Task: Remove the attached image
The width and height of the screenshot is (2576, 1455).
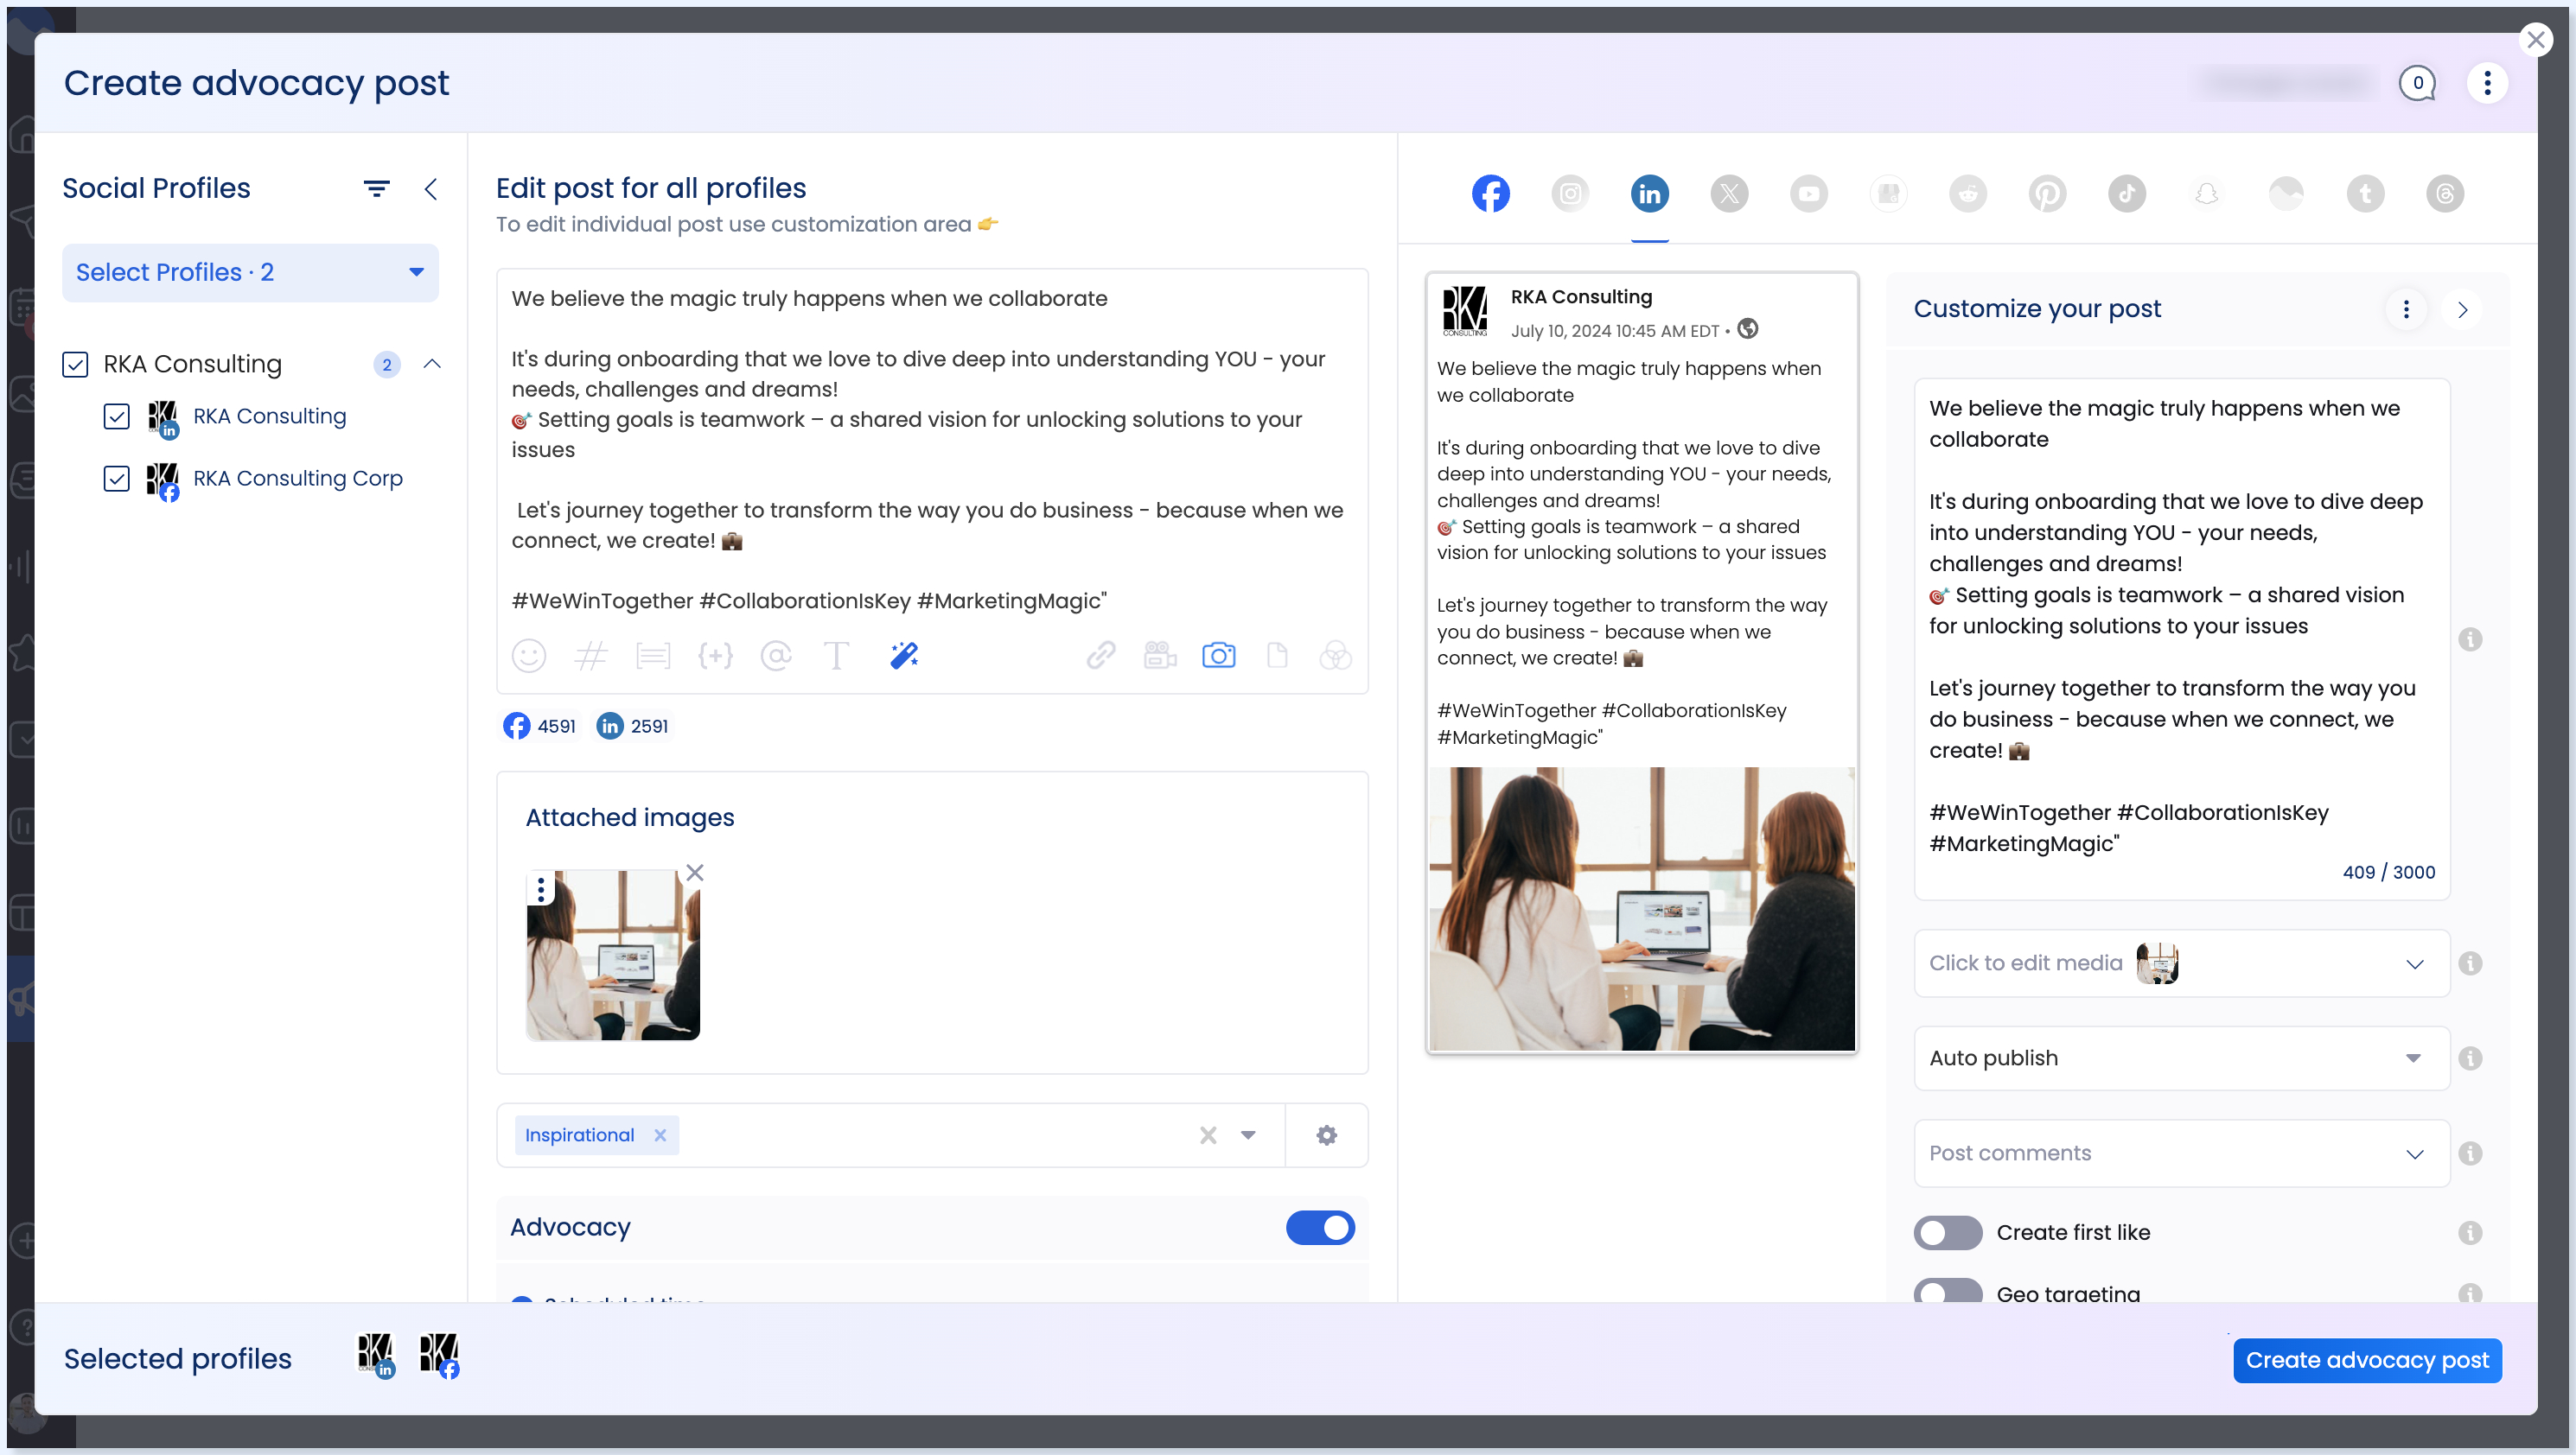Action: 695,873
